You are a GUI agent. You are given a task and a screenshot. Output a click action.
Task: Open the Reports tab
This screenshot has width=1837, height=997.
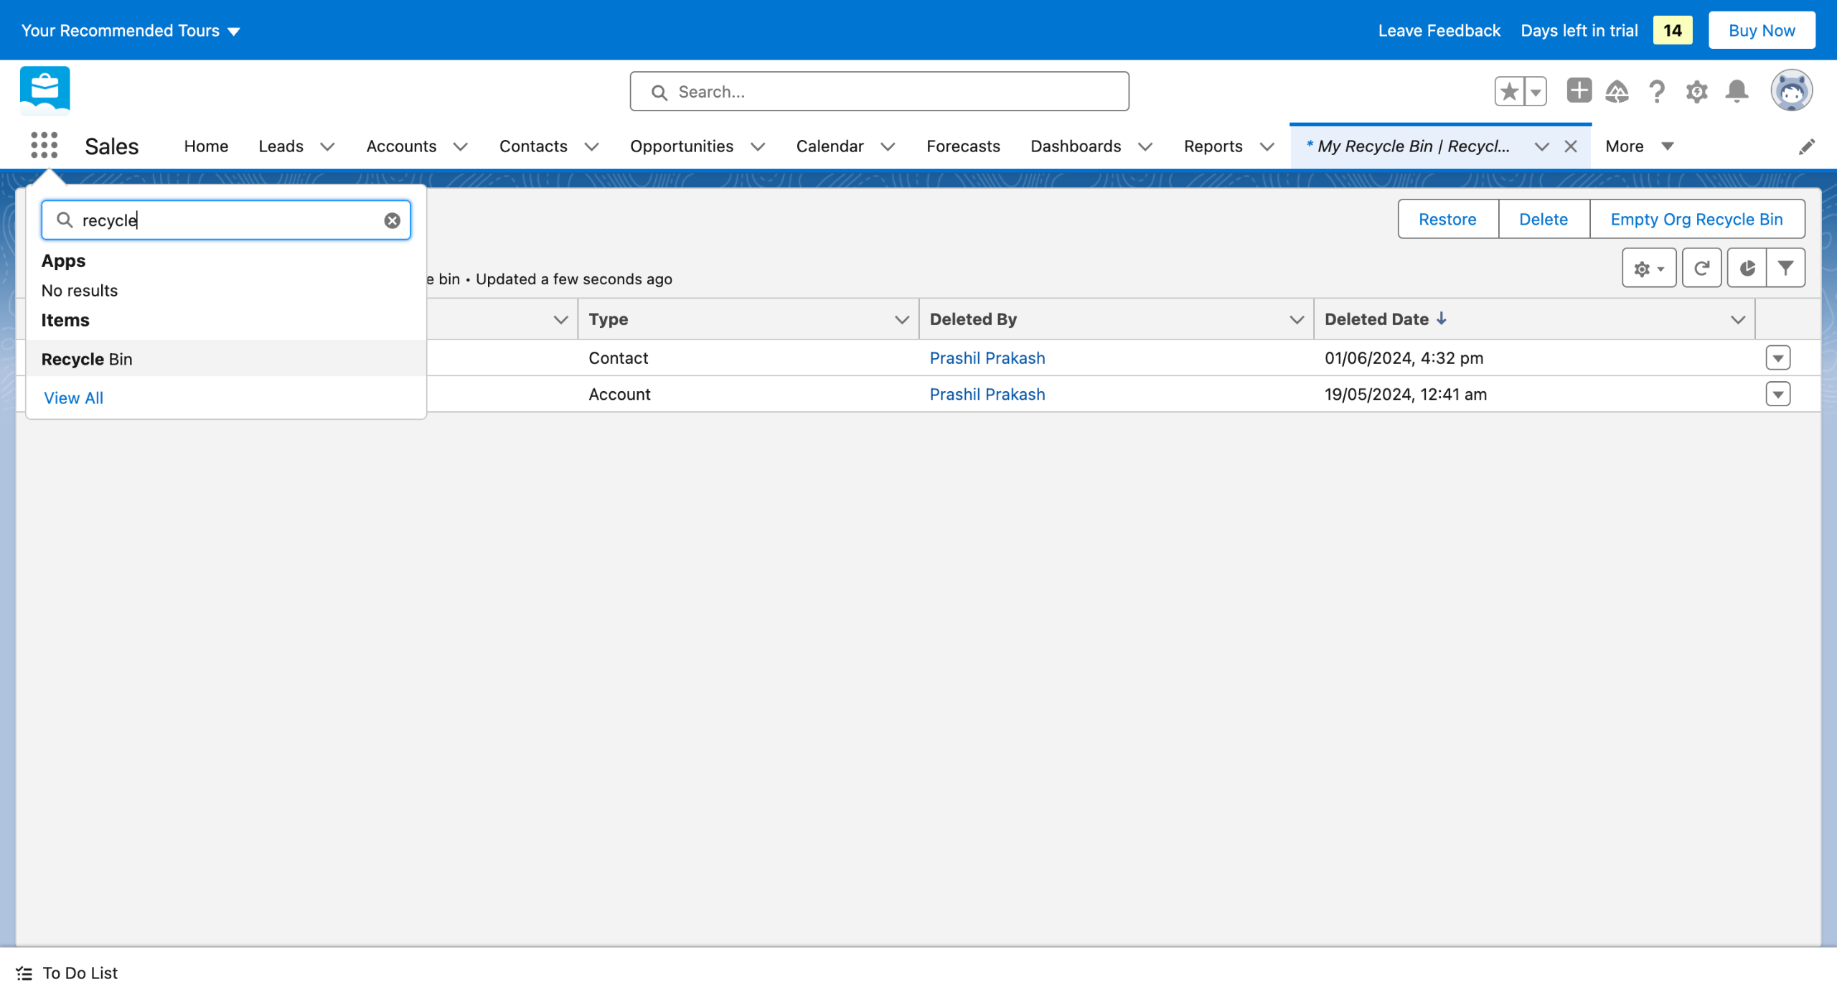pyautogui.click(x=1213, y=146)
